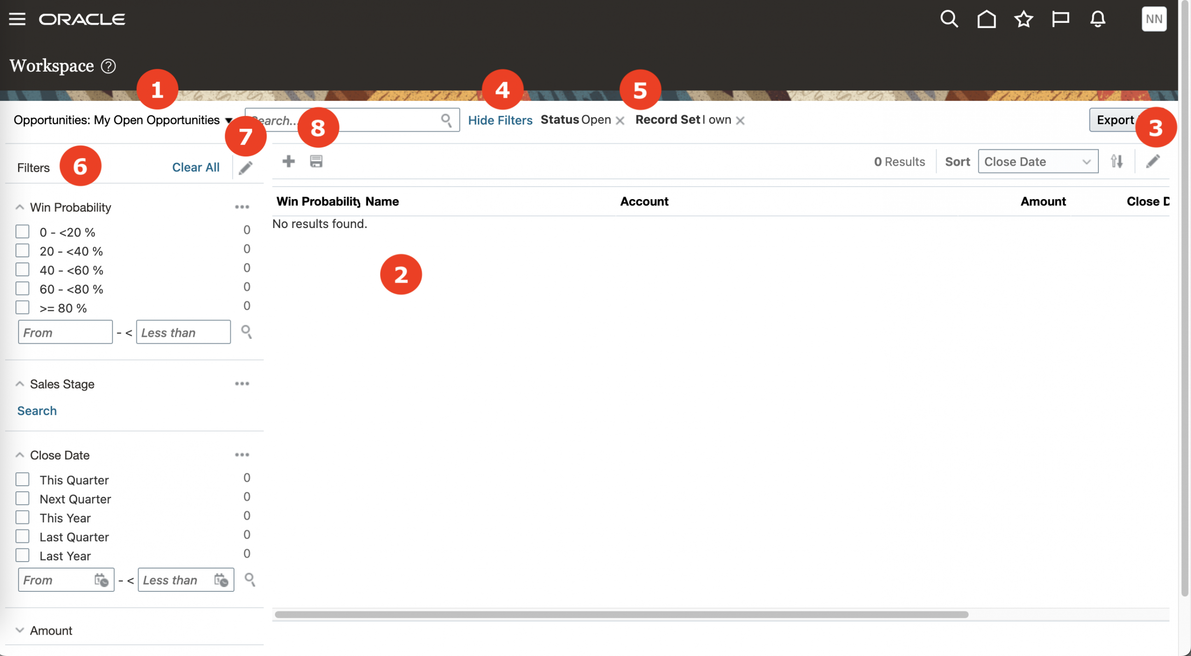Open notifications with the bell icon

click(1097, 19)
